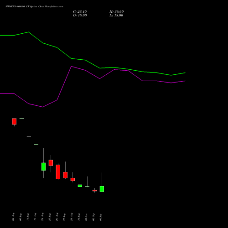Click the small green candlestick for 31 Aug
The image size is (228, 228).
(80, 186)
